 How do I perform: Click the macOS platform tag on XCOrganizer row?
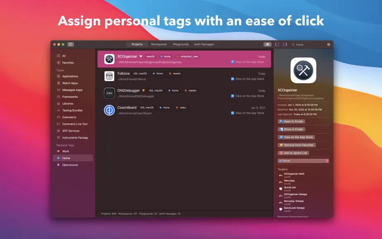click(x=150, y=56)
